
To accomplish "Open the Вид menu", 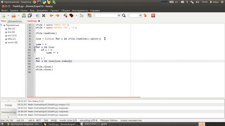I will click(32, 10).
